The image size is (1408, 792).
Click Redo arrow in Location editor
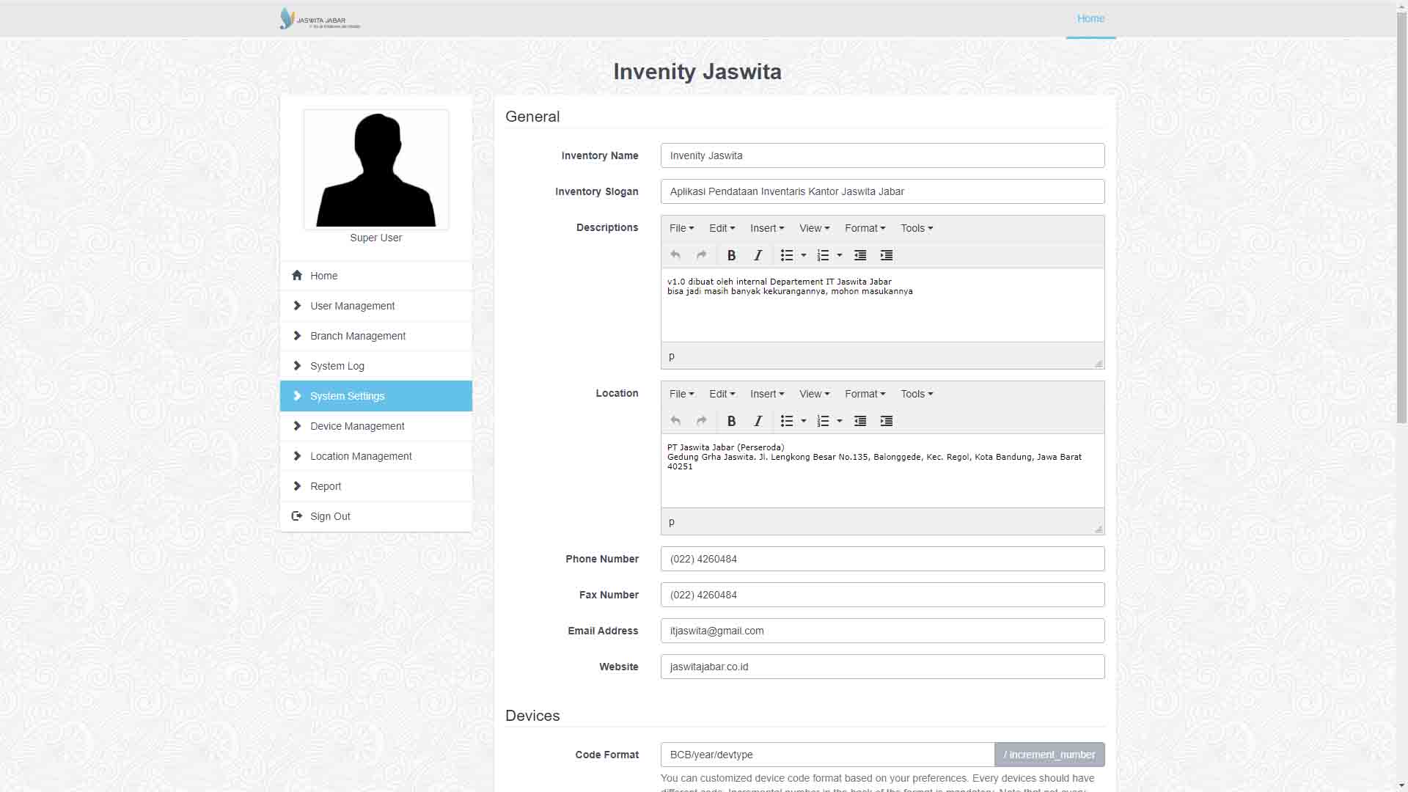(702, 421)
